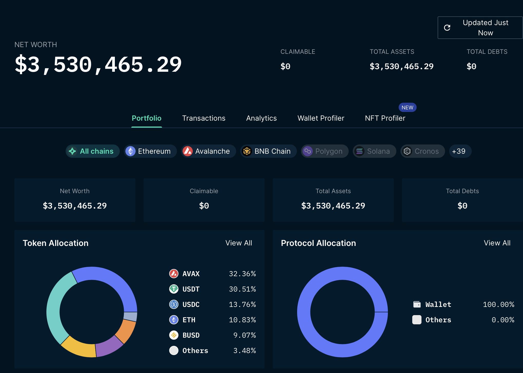
Task: Click the Wallet icon in Protocol Allocation
Action: tap(417, 304)
